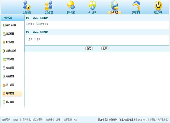Open the 会员消费 top icon

(27, 6)
